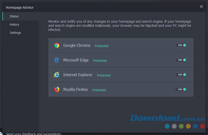Close the Homepage Advisor window
208x135 pixels.
coord(201,6)
